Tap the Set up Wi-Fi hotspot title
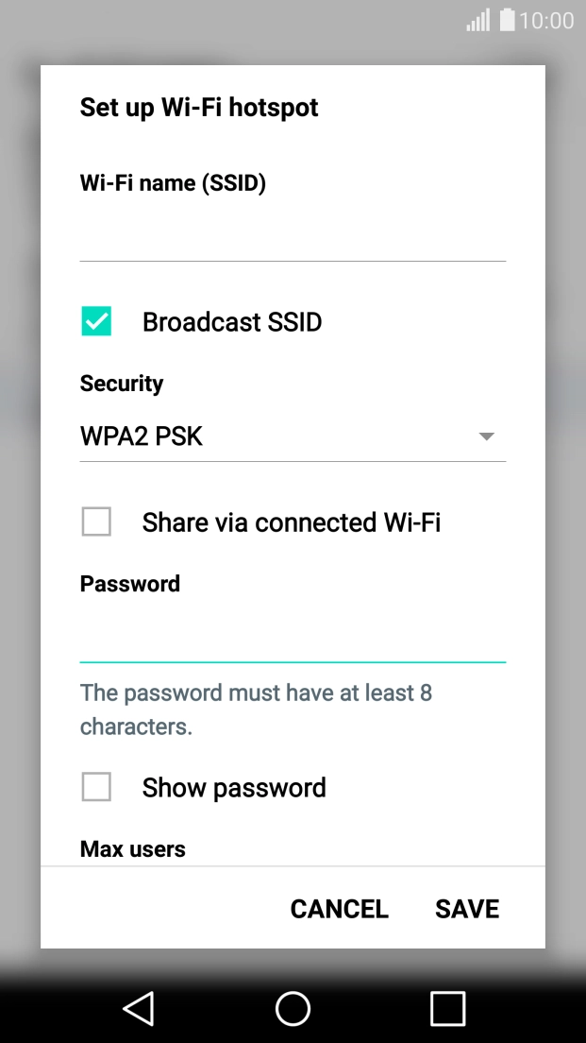586x1043 pixels. tap(199, 108)
